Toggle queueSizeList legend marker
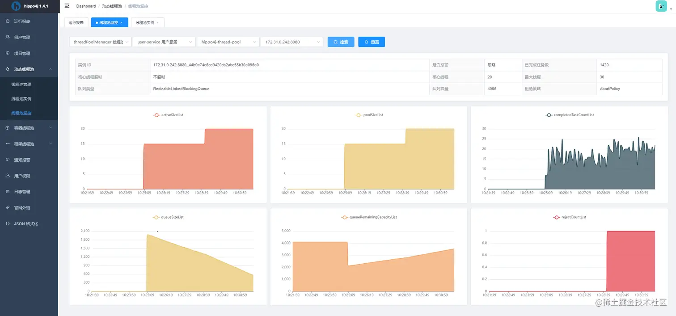676x316 pixels. (x=156, y=217)
